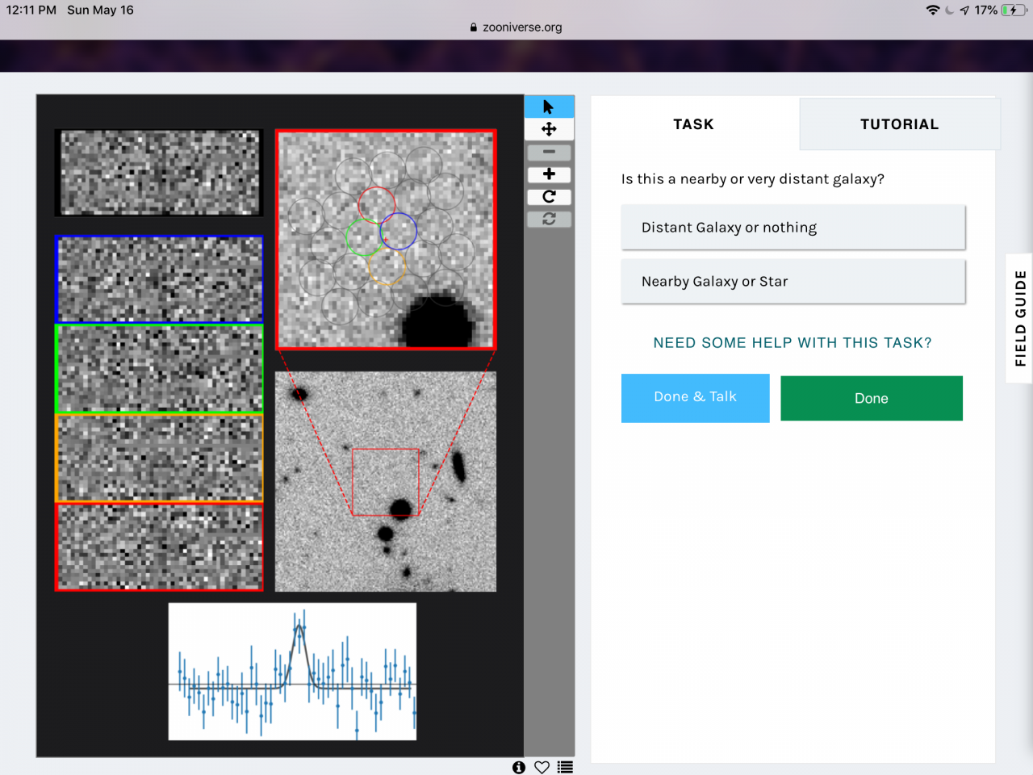Screen dimensions: 1033x775
Task: Click the blue-bordered spectrum strip
Action: point(159,279)
